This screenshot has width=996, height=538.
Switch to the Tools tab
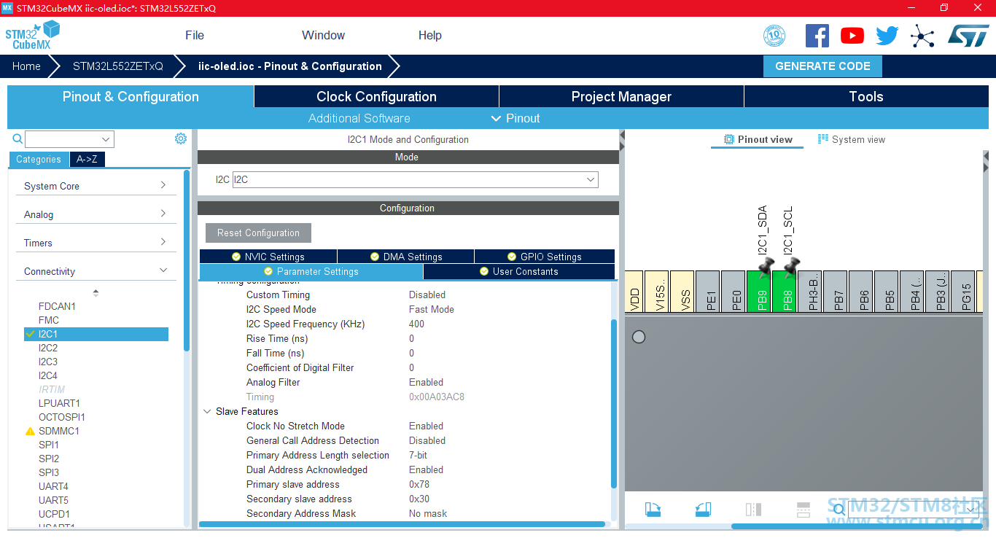[x=866, y=96]
